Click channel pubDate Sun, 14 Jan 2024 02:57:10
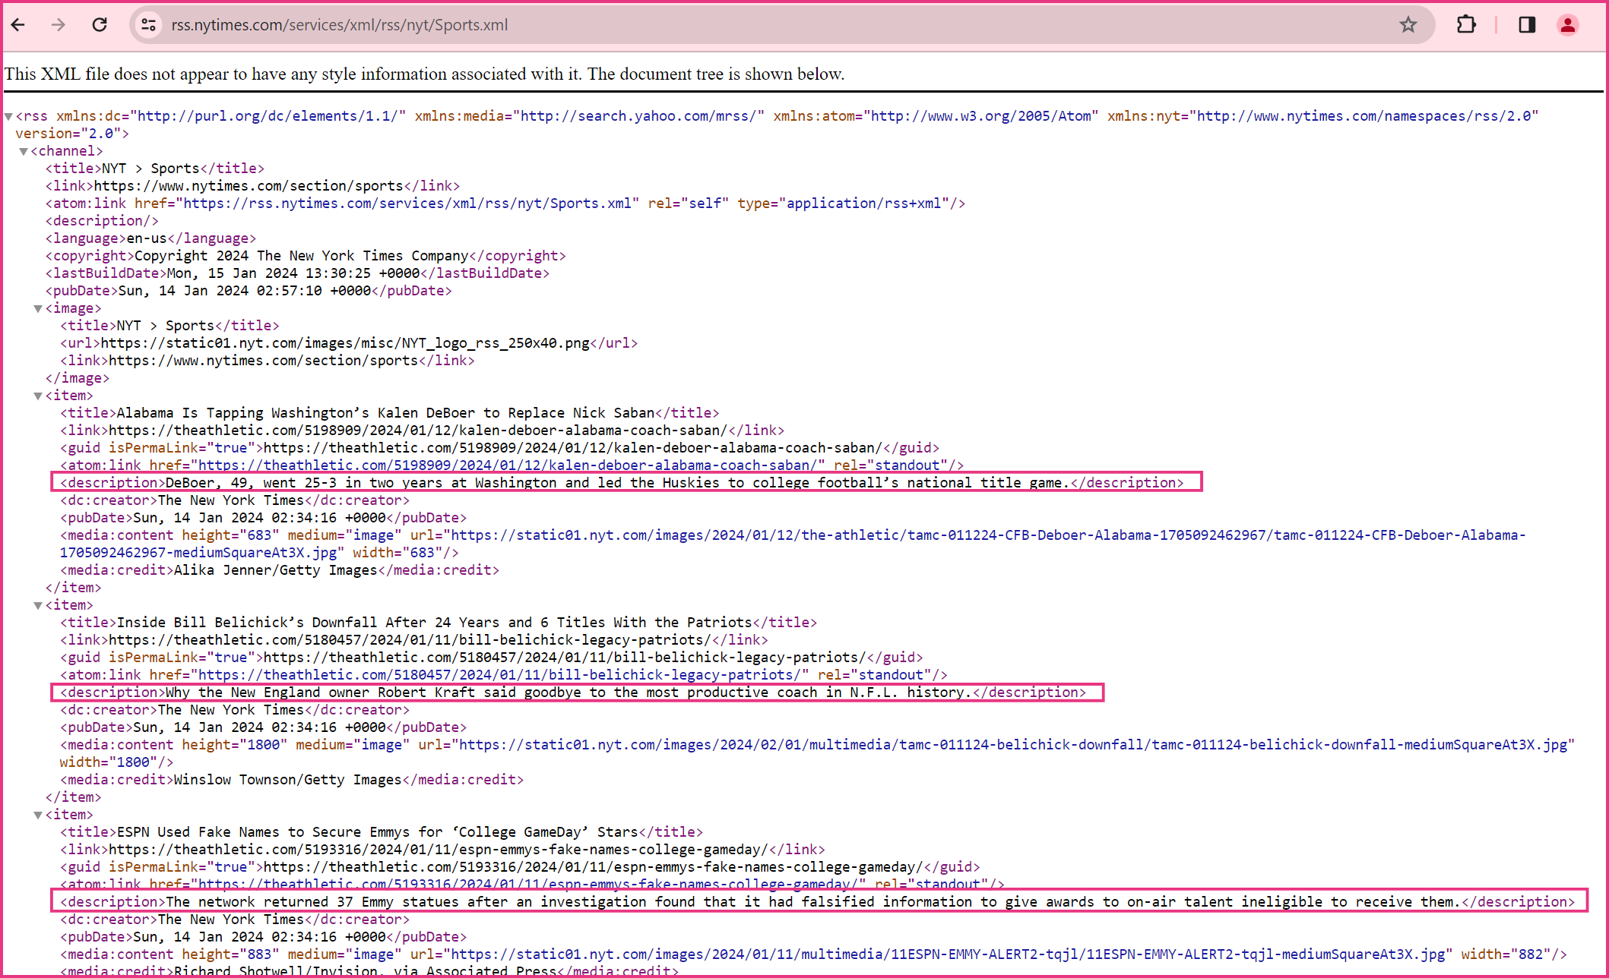Image resolution: width=1609 pixels, height=978 pixels. [249, 291]
